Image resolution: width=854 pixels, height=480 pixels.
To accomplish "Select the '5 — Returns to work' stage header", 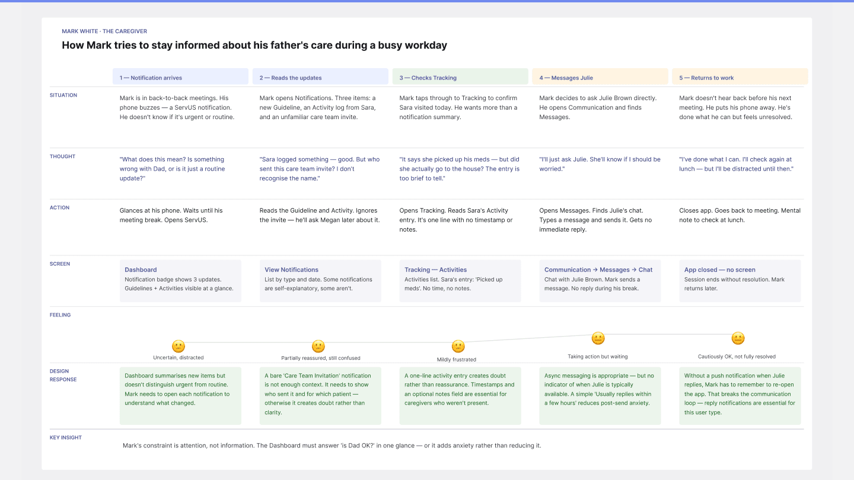I will tap(740, 76).
